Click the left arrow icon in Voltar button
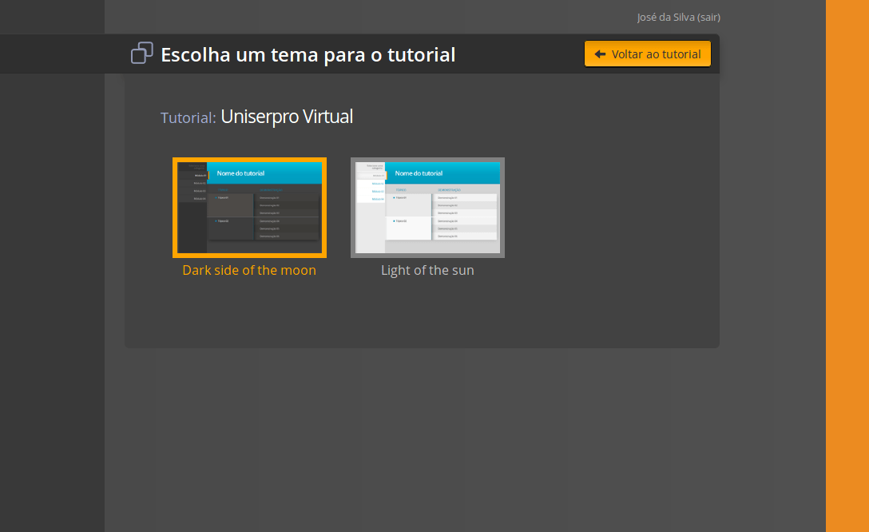 (x=600, y=54)
